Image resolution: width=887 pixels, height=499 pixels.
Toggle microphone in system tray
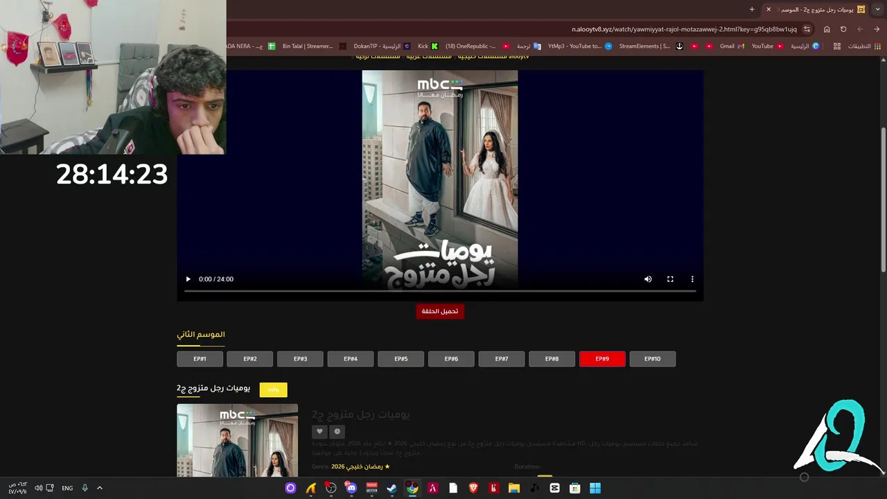pyautogui.click(x=85, y=488)
